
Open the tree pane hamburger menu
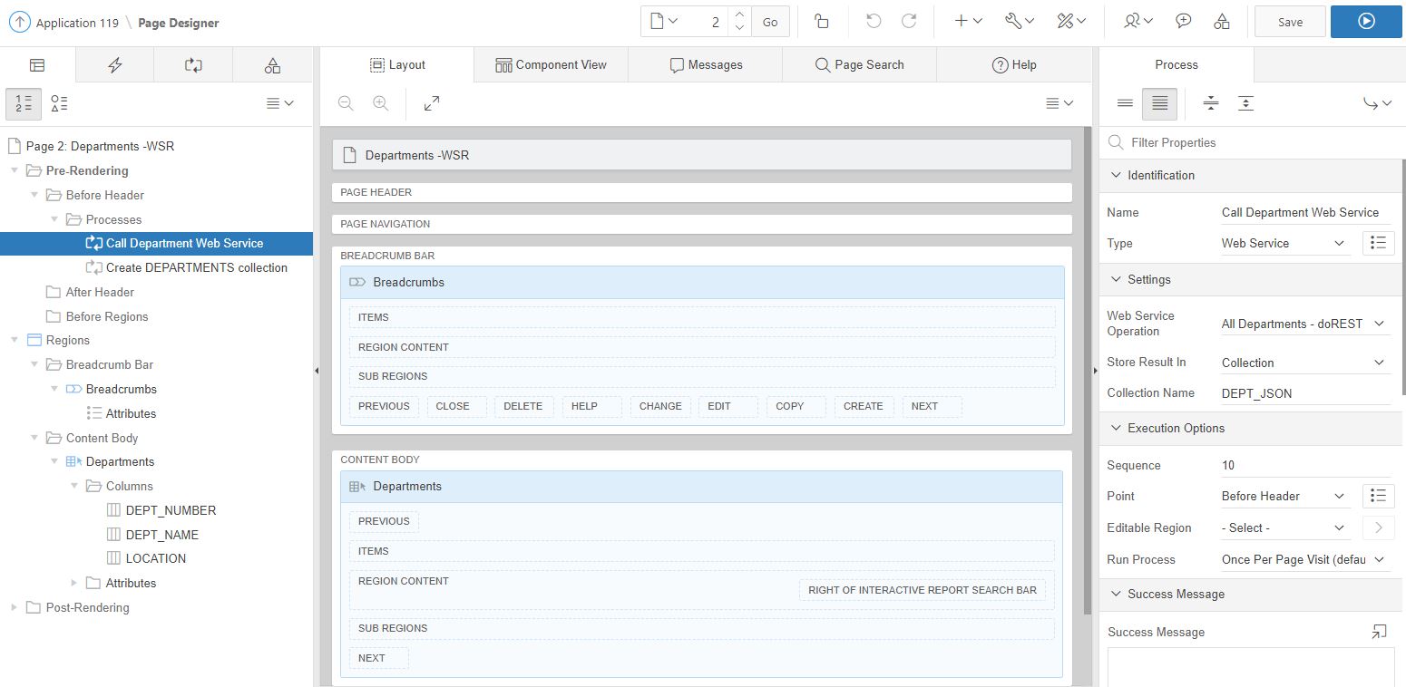(x=279, y=104)
